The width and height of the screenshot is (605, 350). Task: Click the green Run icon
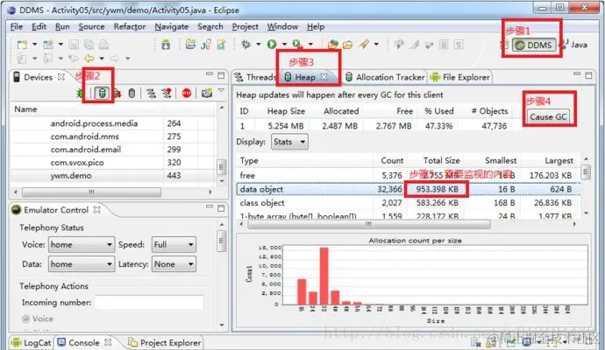[x=272, y=45]
